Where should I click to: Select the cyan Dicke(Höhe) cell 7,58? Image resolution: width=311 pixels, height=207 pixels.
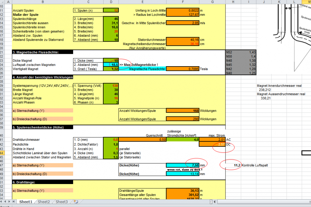tap(183, 165)
